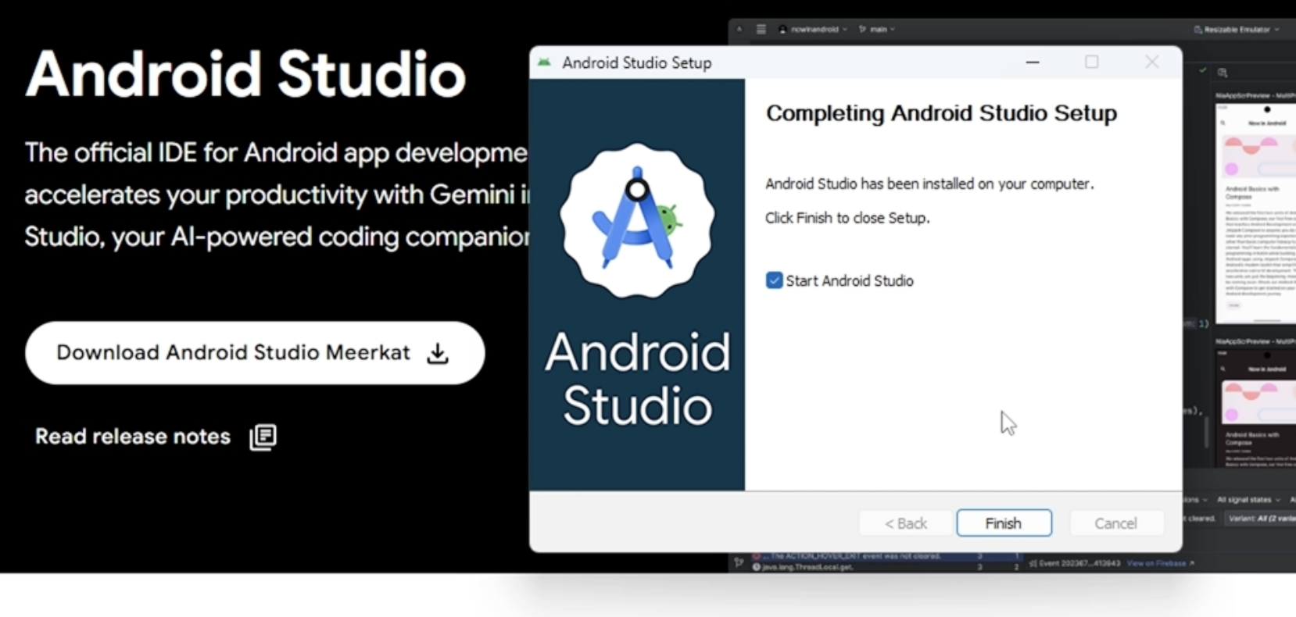
Task: Open hamburger menu in background IDE window
Action: [761, 29]
